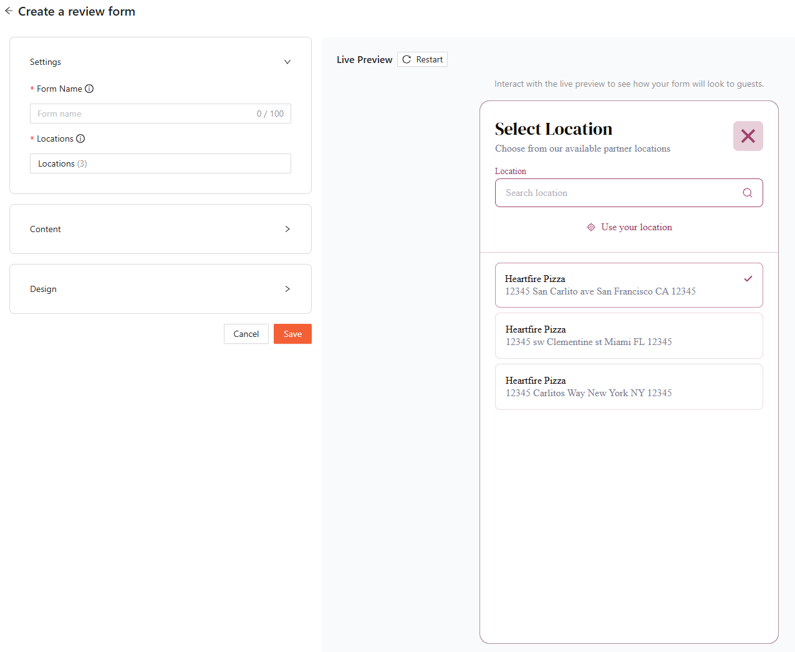Click the Cancel button

246,334
